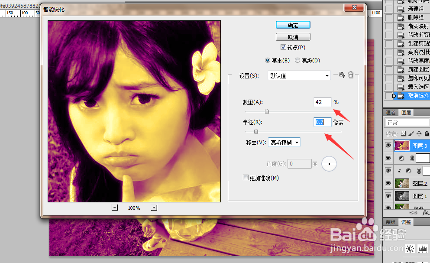Toggle the checkbox beside the 新建组 action
Viewport: 430px width, 263px height.
[389, 9]
